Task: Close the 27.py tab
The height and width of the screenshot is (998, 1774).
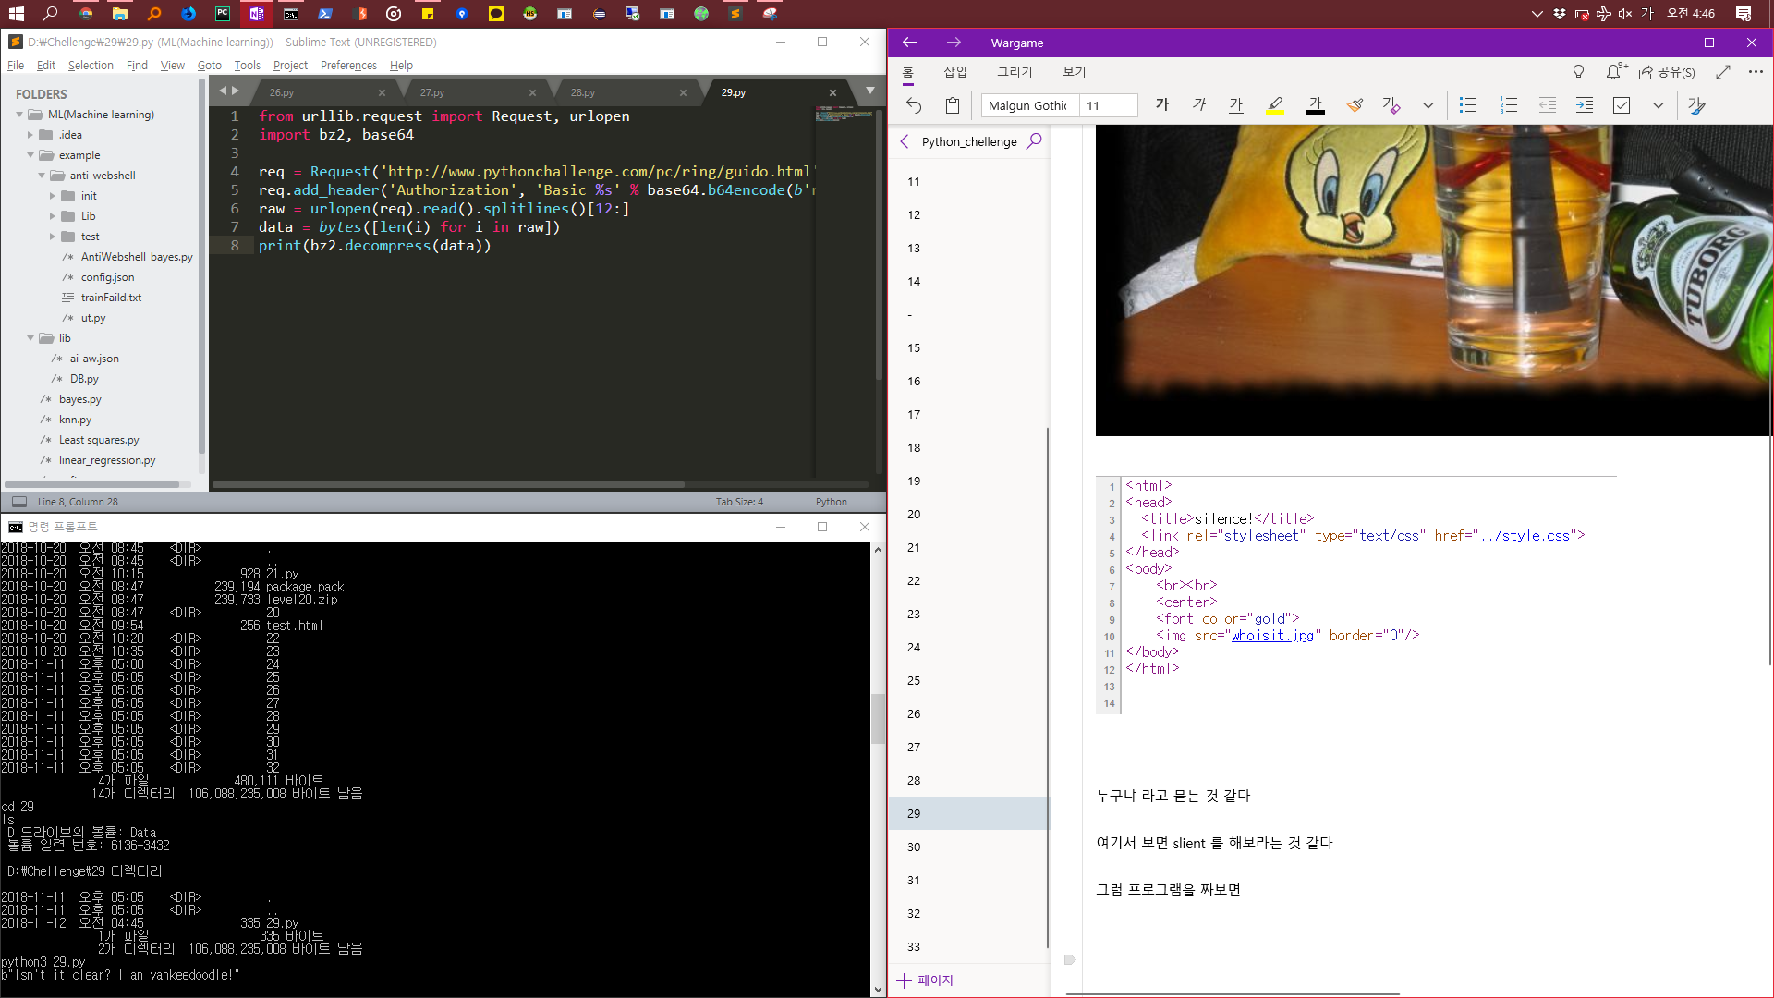Action: pos(532,92)
